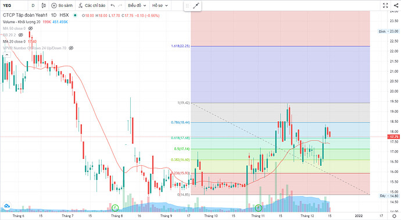Click the Tháng 12 date axis label

307,216
